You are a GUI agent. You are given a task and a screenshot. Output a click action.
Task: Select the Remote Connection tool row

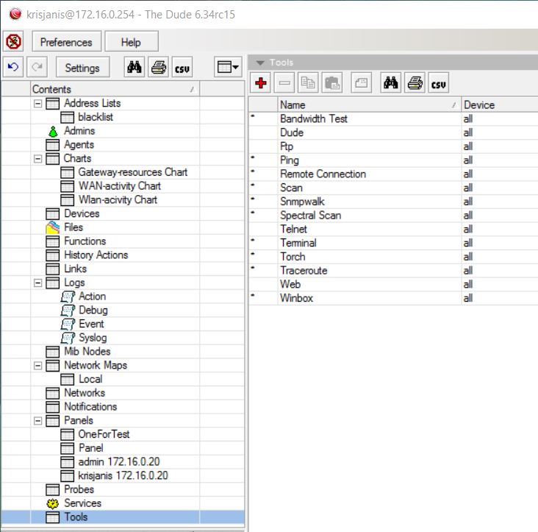tap(393, 174)
